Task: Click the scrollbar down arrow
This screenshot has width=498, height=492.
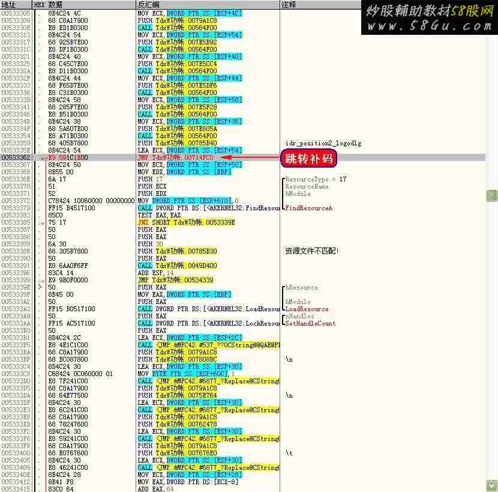Action: point(492,485)
